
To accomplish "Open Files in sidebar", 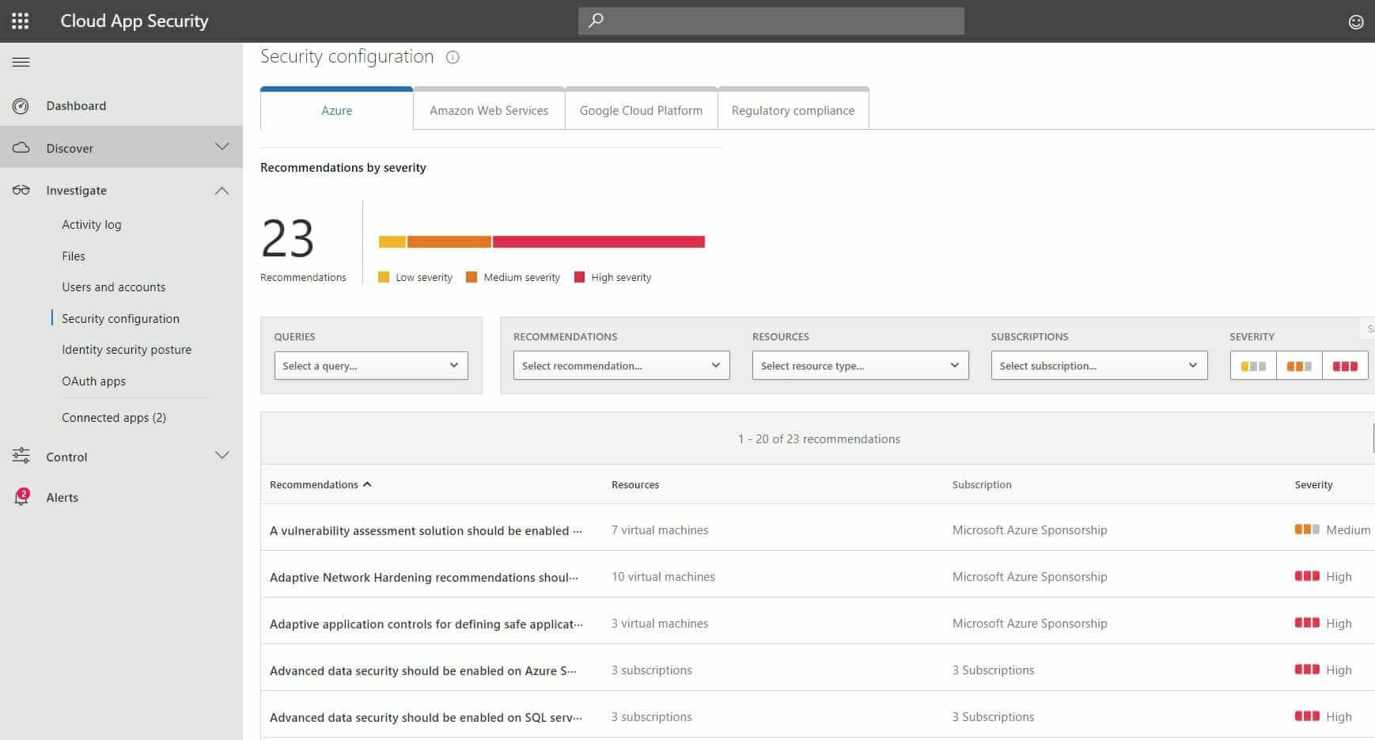I will (x=74, y=256).
